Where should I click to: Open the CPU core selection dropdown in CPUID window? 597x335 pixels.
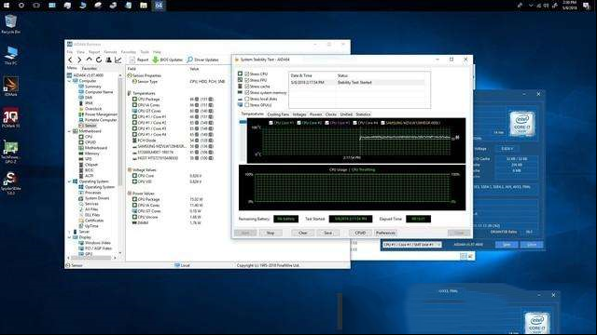click(x=412, y=245)
